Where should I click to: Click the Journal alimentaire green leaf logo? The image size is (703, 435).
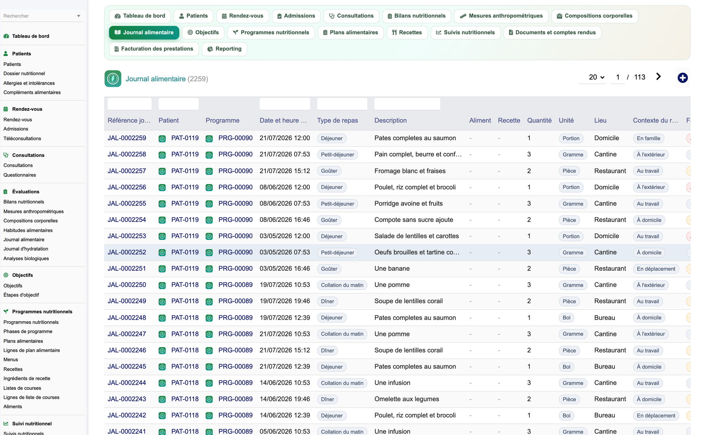point(113,79)
